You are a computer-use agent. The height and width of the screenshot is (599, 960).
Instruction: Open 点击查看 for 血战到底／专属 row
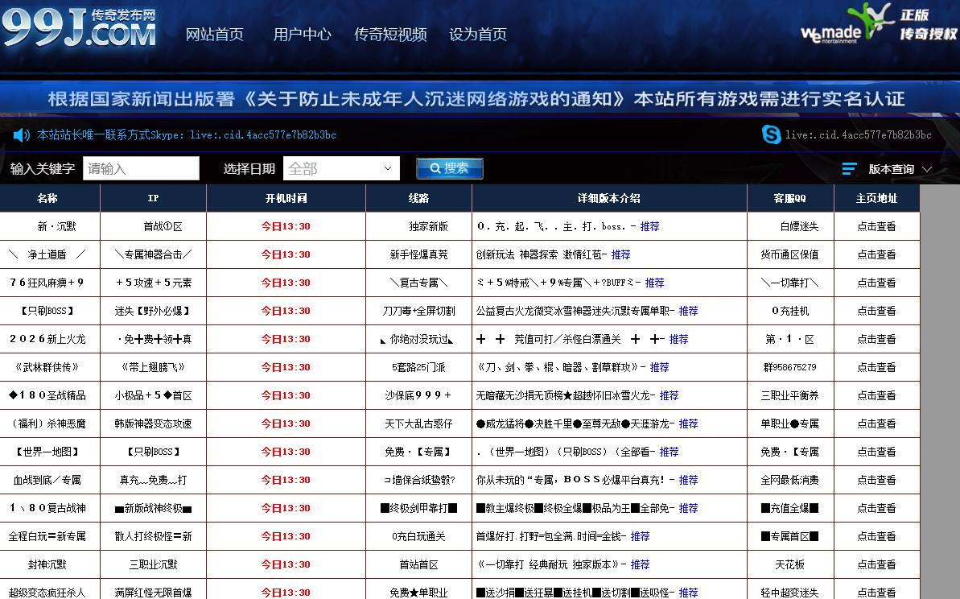coord(876,480)
